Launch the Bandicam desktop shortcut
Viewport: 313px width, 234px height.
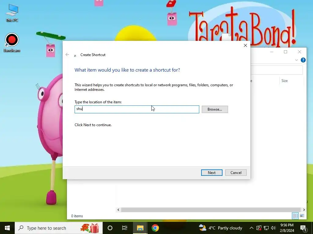pos(12,42)
